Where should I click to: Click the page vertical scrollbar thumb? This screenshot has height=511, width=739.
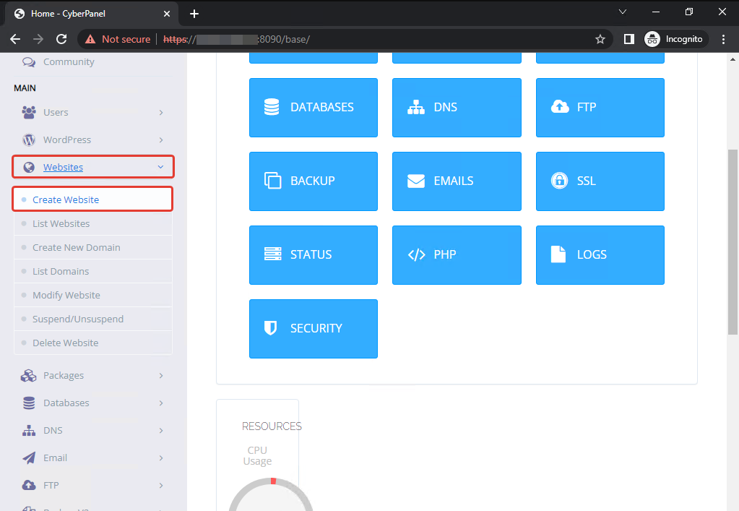click(x=732, y=242)
